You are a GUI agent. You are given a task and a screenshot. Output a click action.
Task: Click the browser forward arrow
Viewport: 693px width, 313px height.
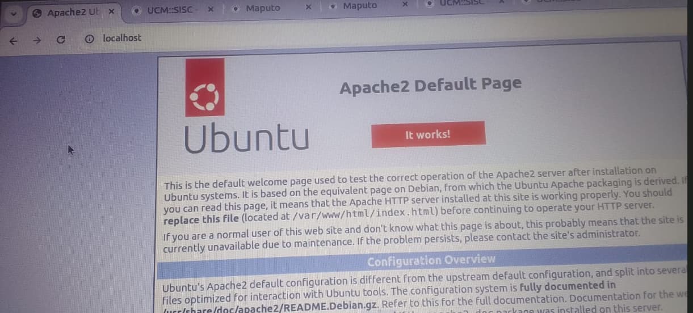click(x=37, y=40)
